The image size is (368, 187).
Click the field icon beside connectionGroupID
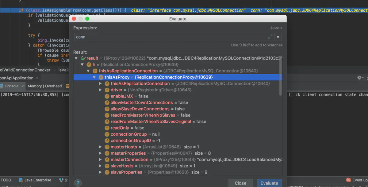click(x=107, y=141)
